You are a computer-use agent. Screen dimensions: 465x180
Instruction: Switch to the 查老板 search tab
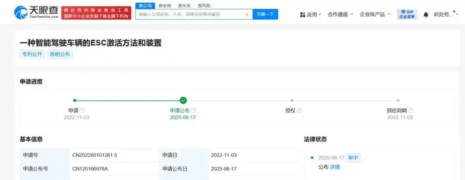(x=165, y=6)
